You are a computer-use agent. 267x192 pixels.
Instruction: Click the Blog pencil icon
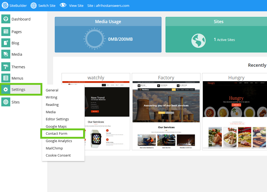pyautogui.click(x=6, y=43)
